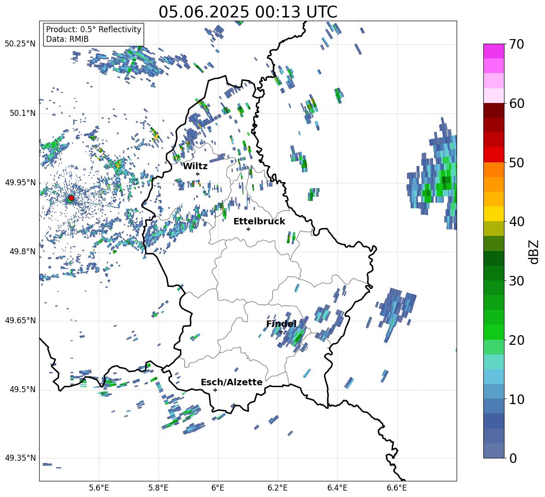
Task: Click the 49.95°N latitude label
Action: pyautogui.click(x=20, y=183)
